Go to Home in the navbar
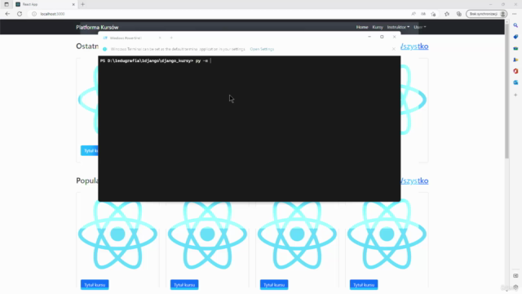Viewport: 522px width, 294px height. (x=362, y=27)
